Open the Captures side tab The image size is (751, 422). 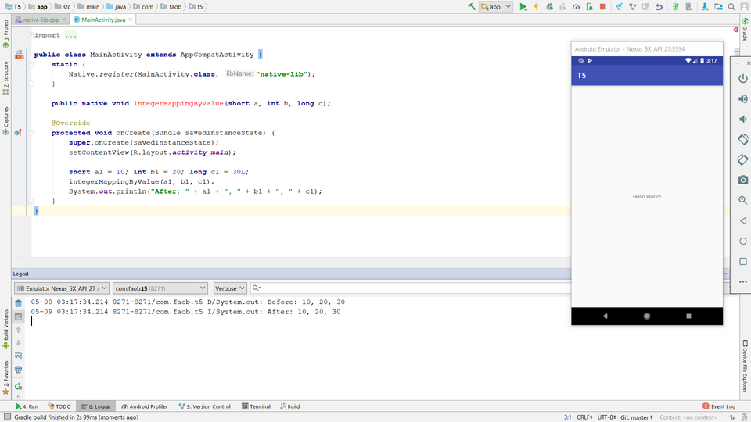[x=5, y=120]
